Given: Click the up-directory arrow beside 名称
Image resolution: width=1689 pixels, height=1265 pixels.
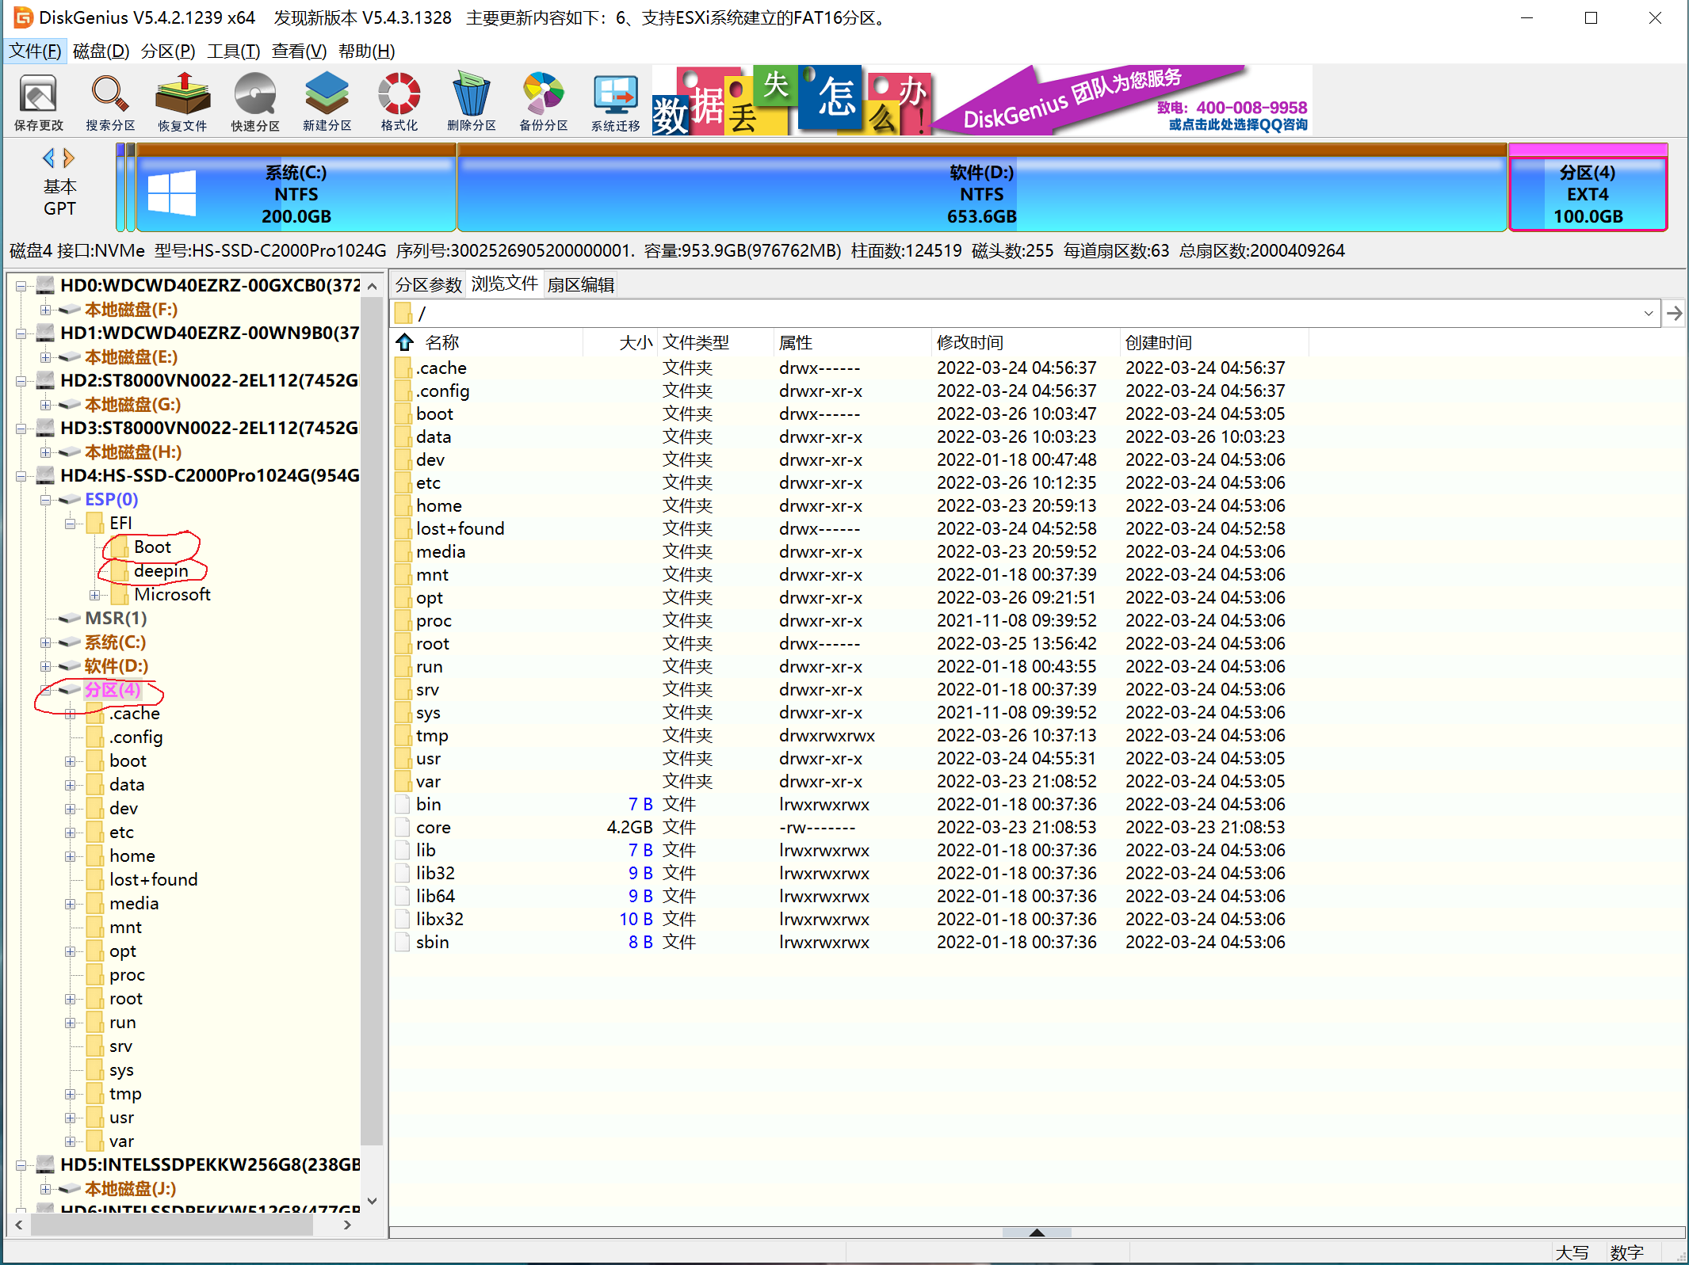Looking at the screenshot, I should coord(405,342).
